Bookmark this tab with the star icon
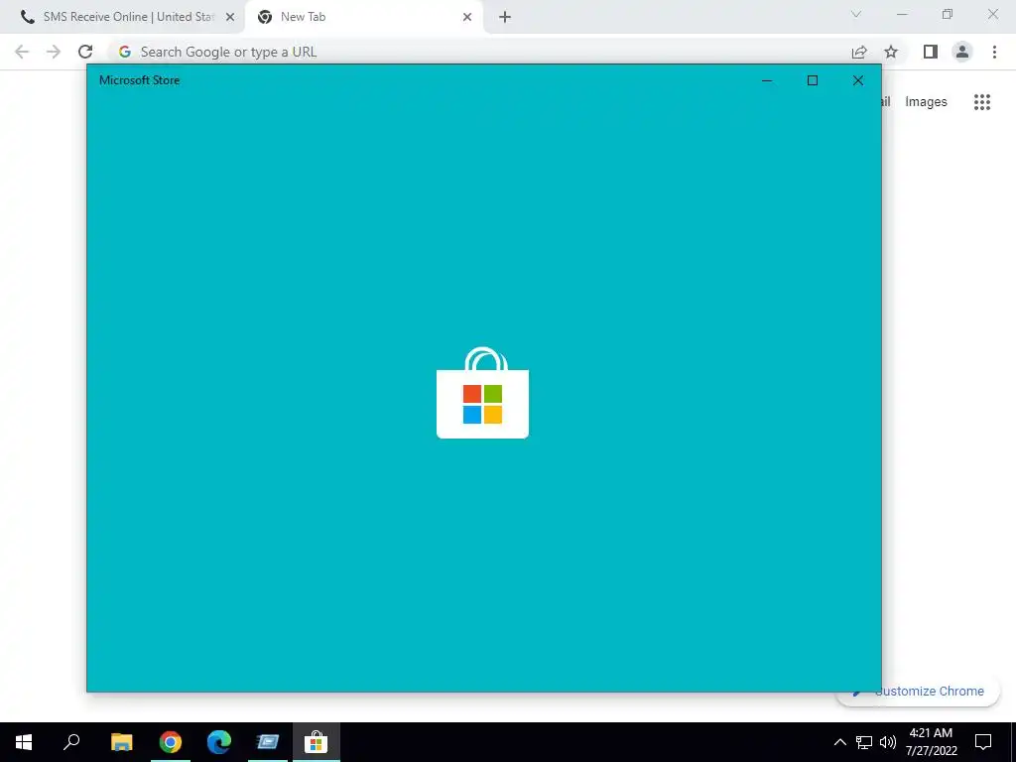1016x762 pixels. coord(891,52)
